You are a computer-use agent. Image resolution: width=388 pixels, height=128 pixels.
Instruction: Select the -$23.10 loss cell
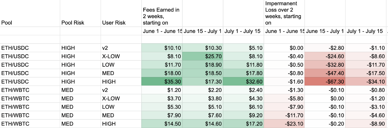[x=284, y=124]
